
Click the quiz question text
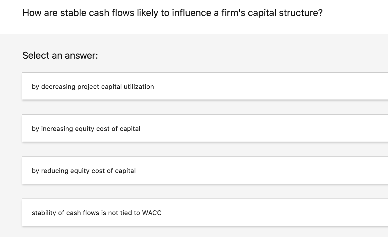(172, 13)
